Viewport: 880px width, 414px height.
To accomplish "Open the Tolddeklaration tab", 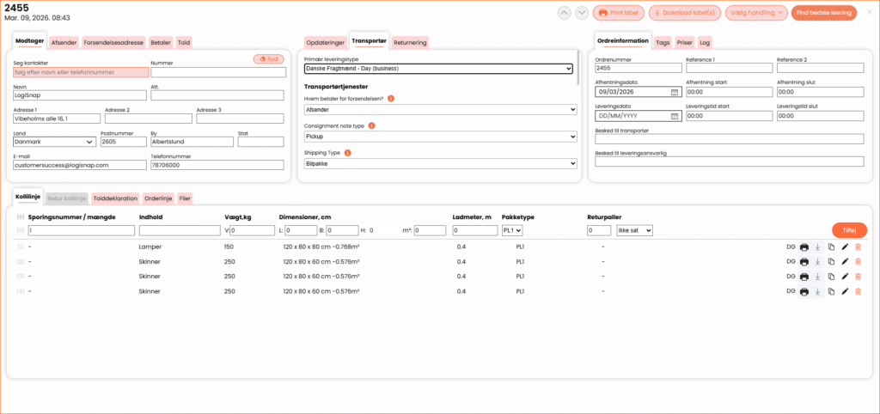I will [x=115, y=198].
